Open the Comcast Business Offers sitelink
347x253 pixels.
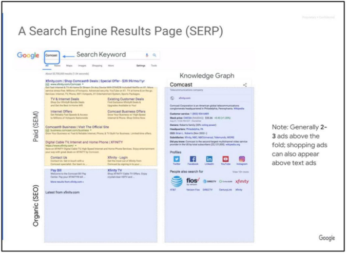coord(126,111)
